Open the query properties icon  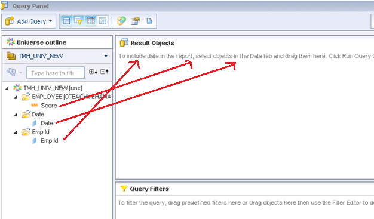(135, 21)
